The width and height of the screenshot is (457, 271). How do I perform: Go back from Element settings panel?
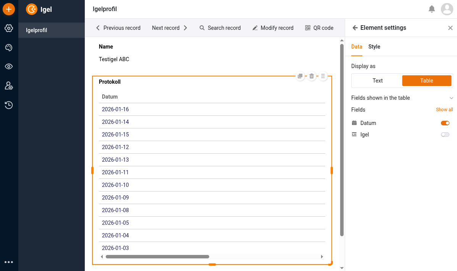[x=355, y=28]
